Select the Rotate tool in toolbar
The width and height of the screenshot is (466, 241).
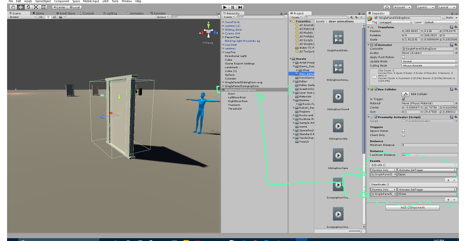click(28, 7)
